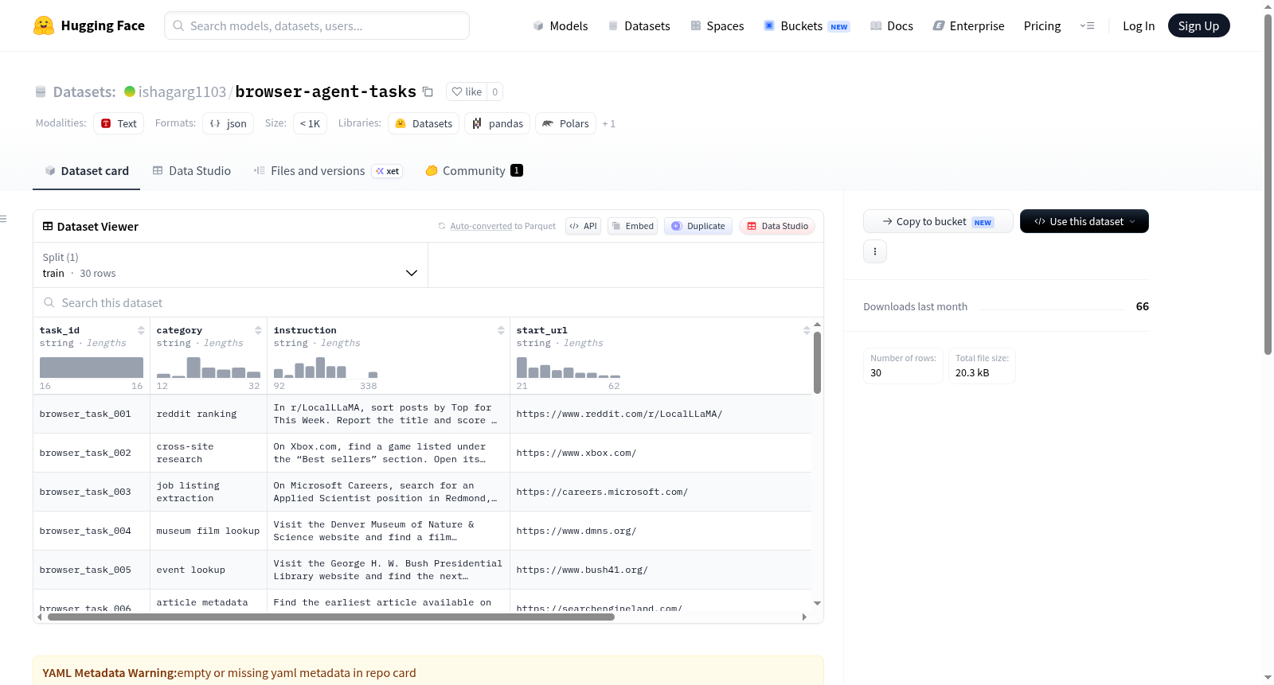Click the table vertical scrollbar thumb

coord(817,362)
